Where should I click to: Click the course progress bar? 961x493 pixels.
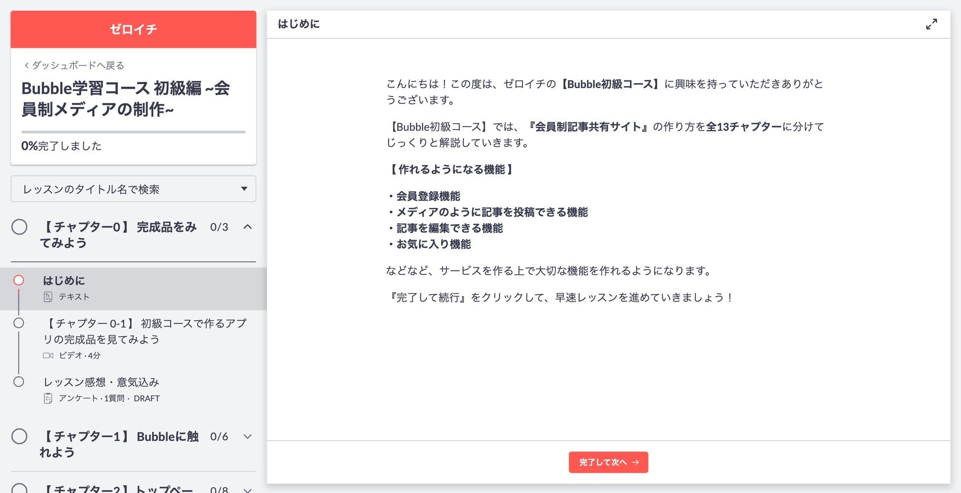coord(133,132)
